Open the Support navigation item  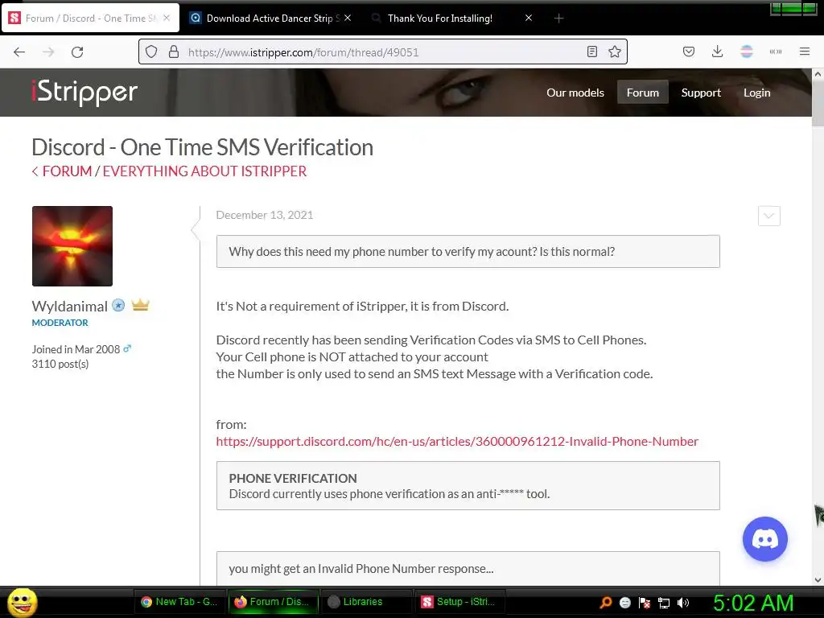(701, 93)
